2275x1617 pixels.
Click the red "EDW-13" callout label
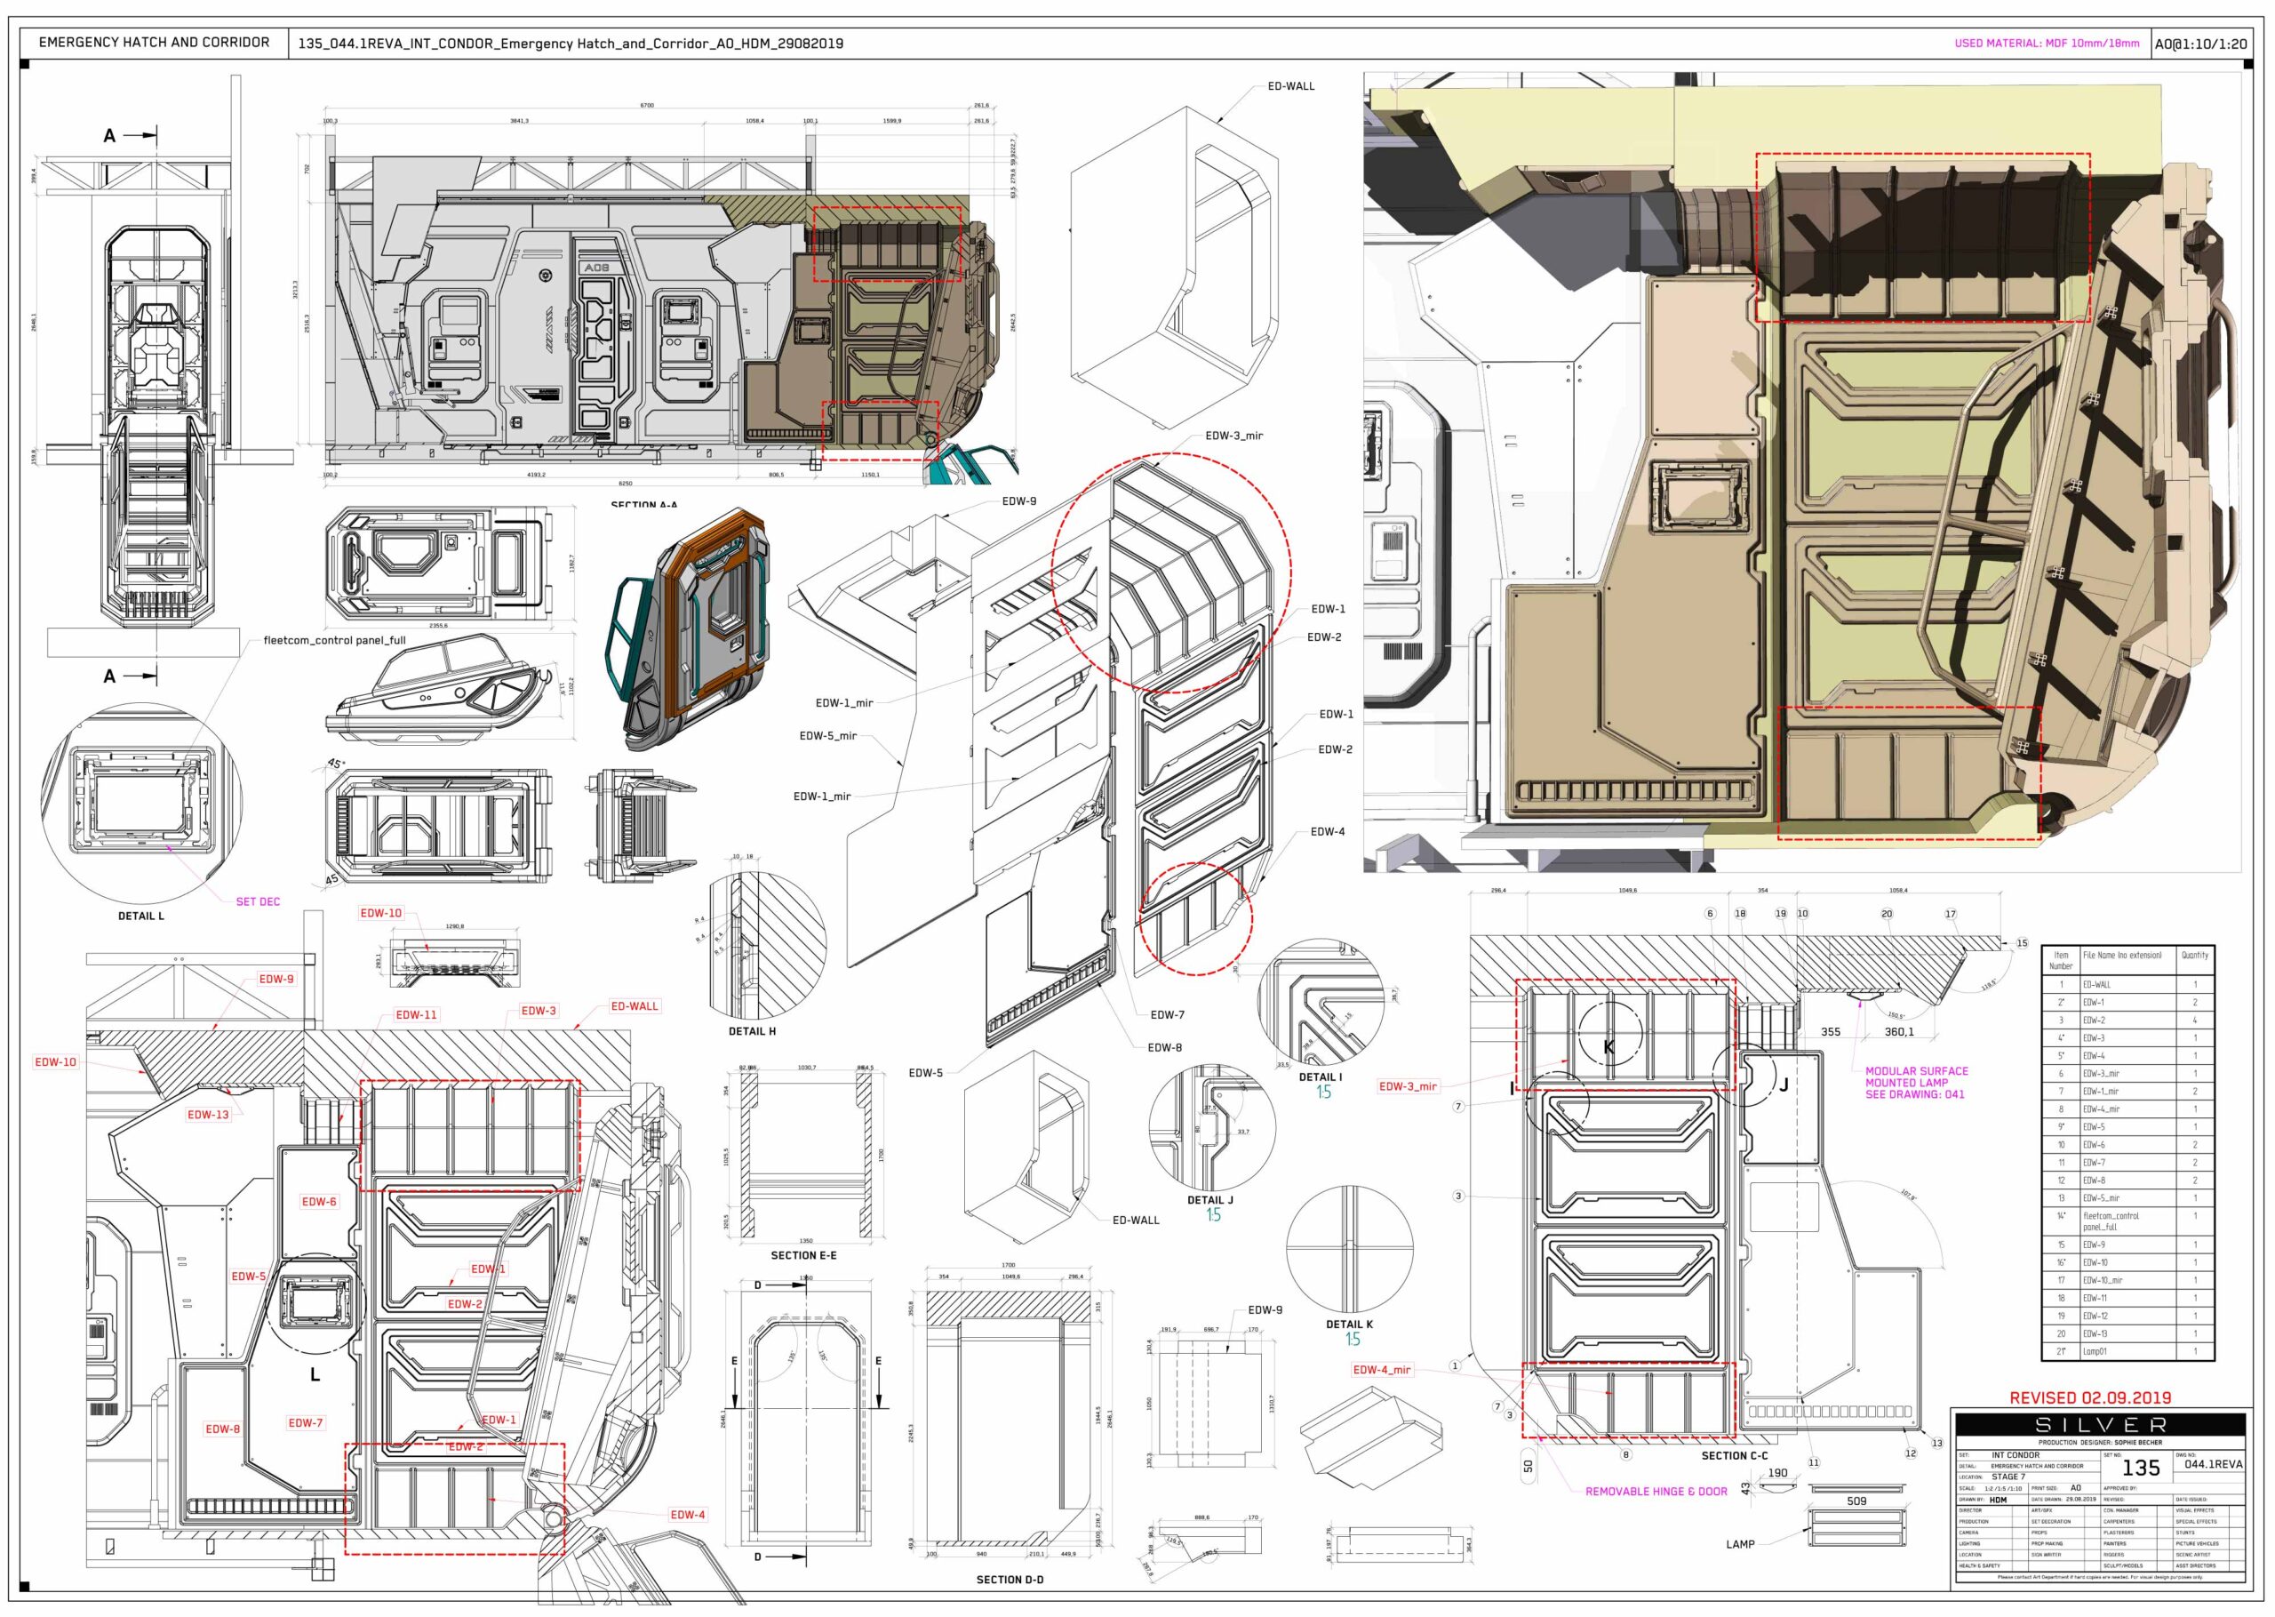click(208, 1114)
